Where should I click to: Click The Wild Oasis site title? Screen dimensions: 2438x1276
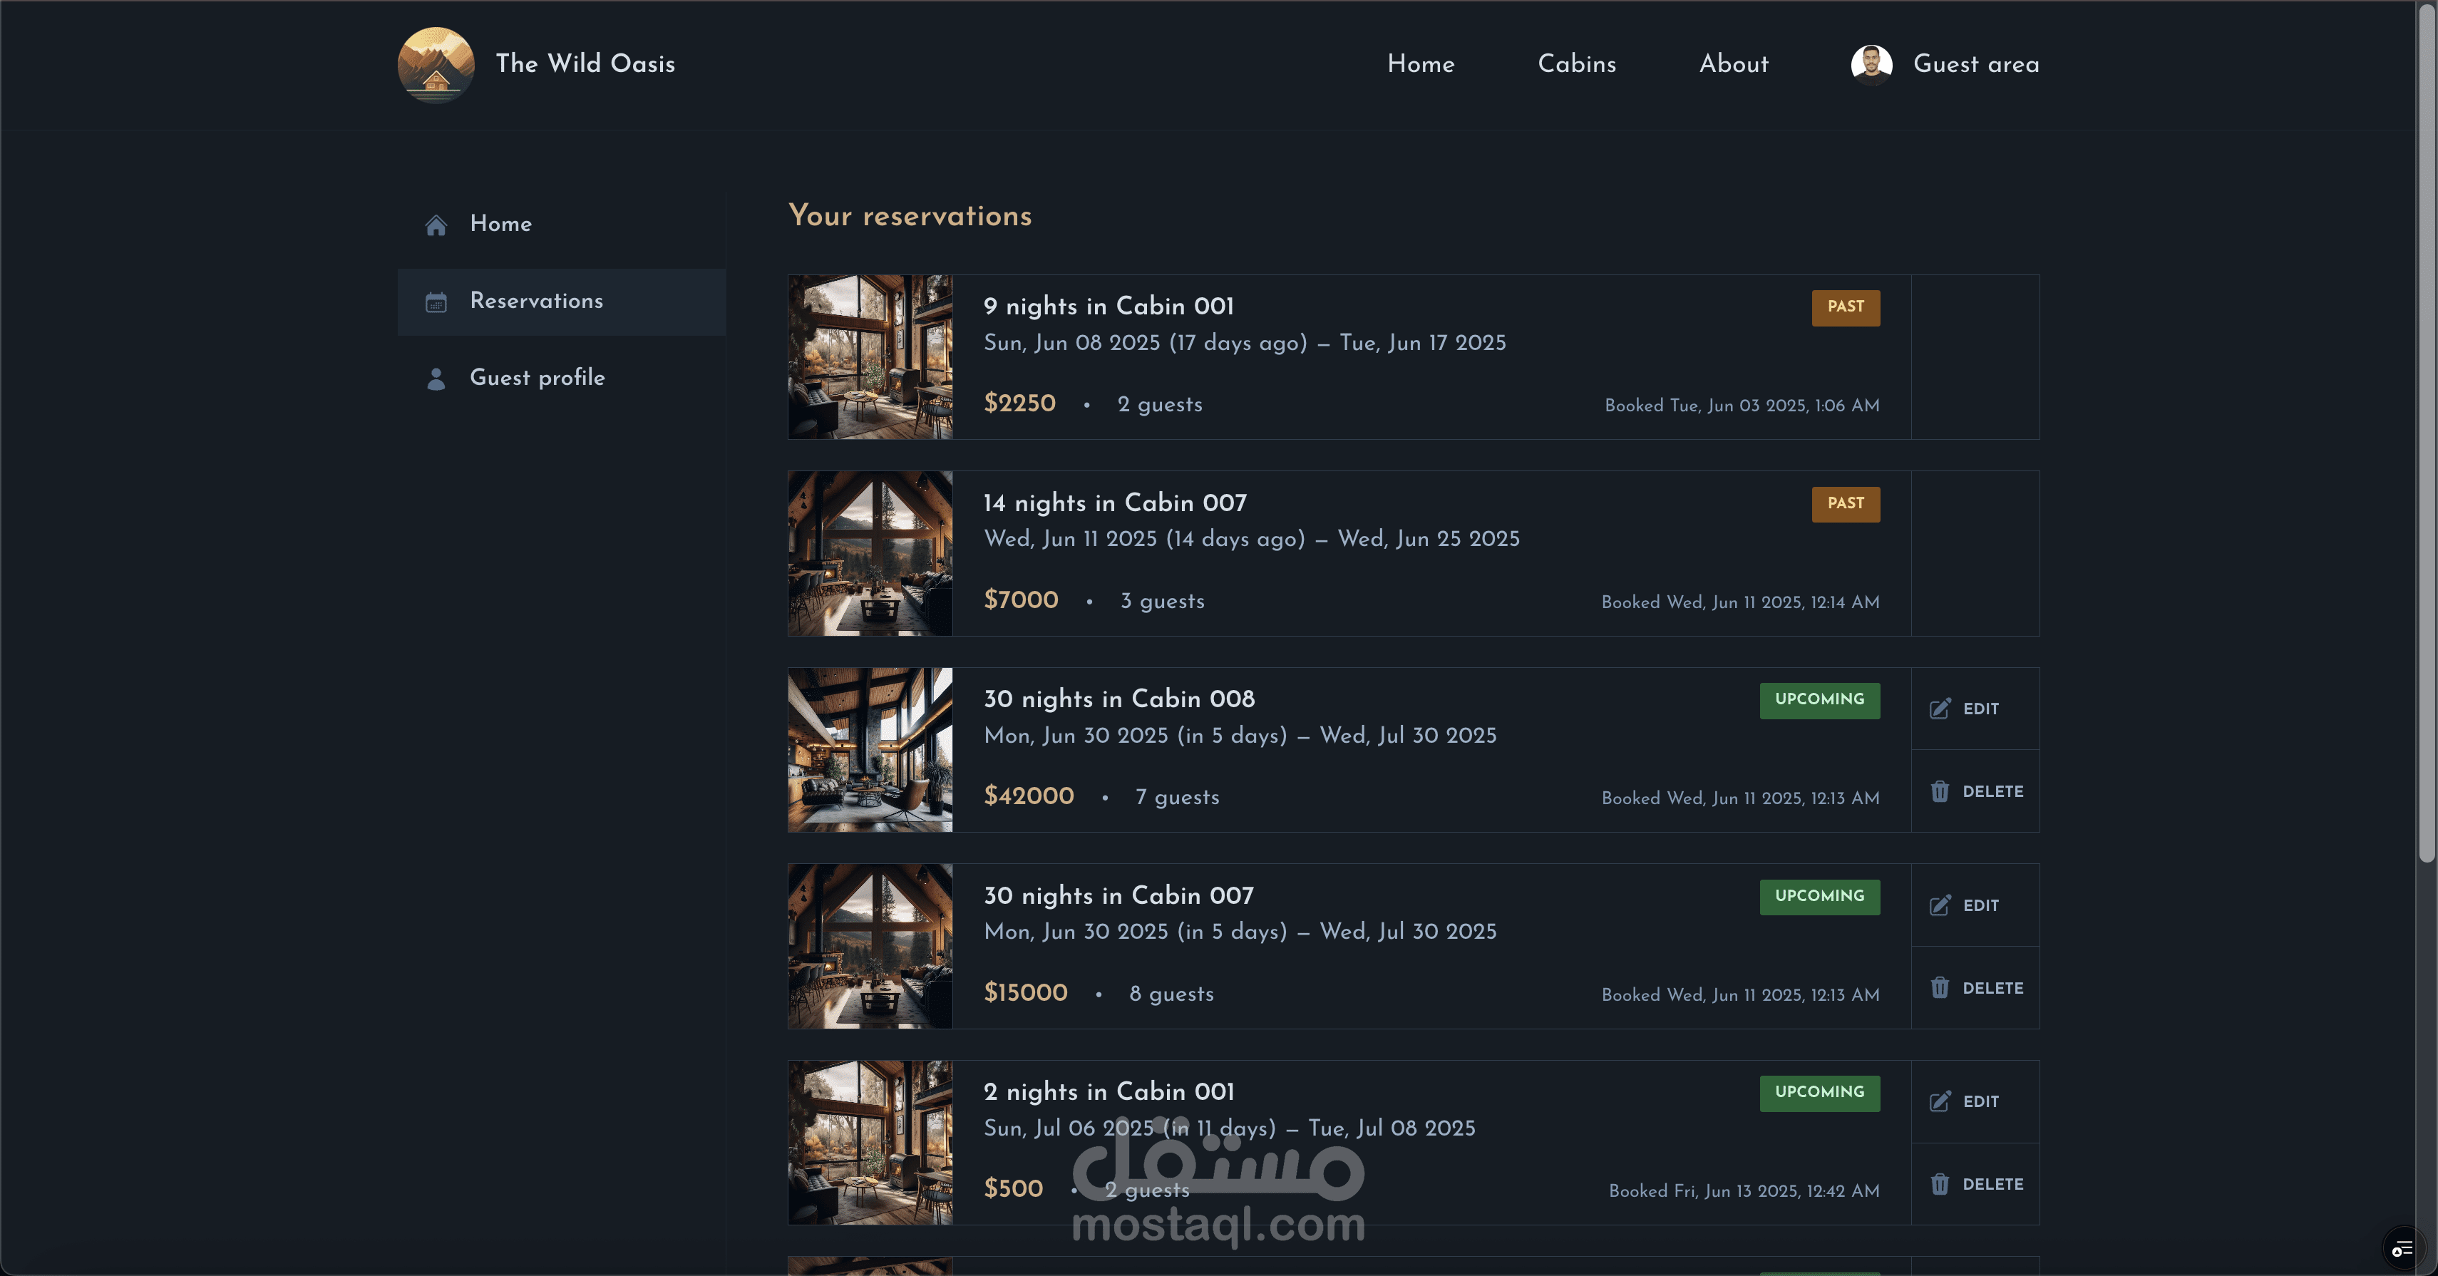click(585, 64)
